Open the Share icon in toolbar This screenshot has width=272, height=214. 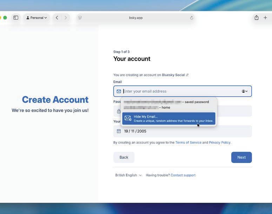tap(257, 18)
